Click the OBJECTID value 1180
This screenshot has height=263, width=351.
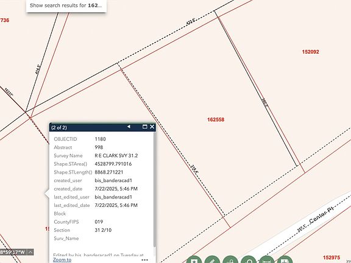pyautogui.click(x=101, y=139)
